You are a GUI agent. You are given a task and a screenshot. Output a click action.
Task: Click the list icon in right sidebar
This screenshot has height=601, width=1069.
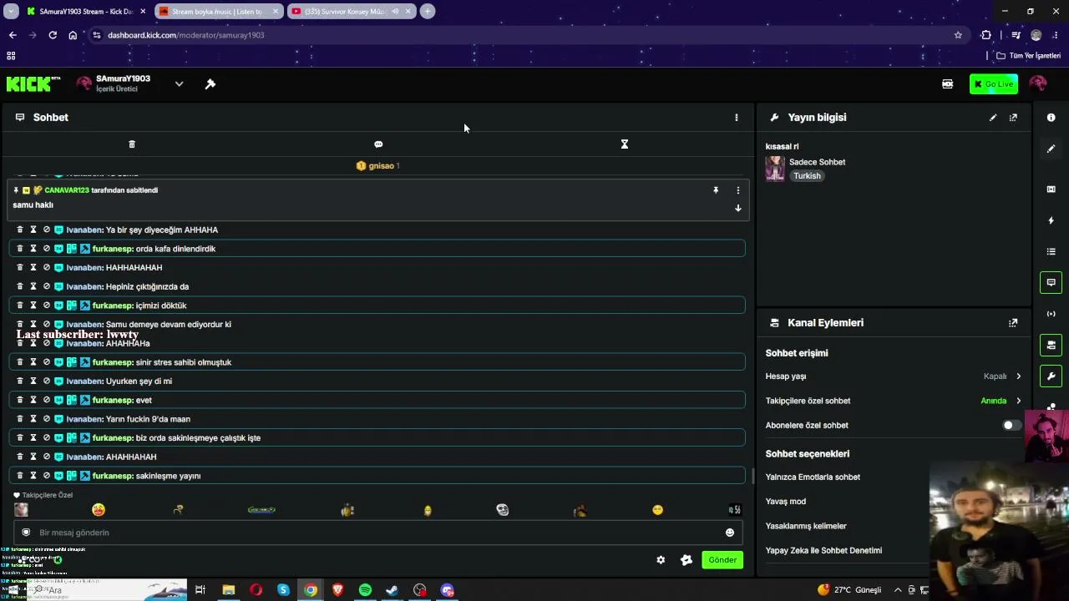coord(1051,251)
